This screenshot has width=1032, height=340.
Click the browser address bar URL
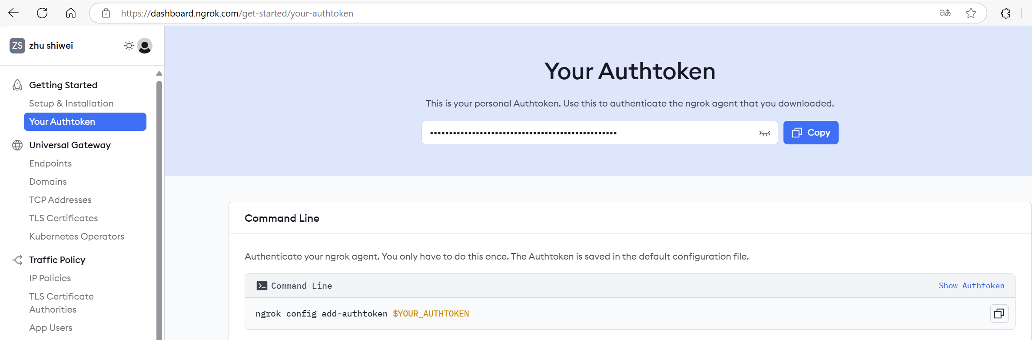pos(237,13)
